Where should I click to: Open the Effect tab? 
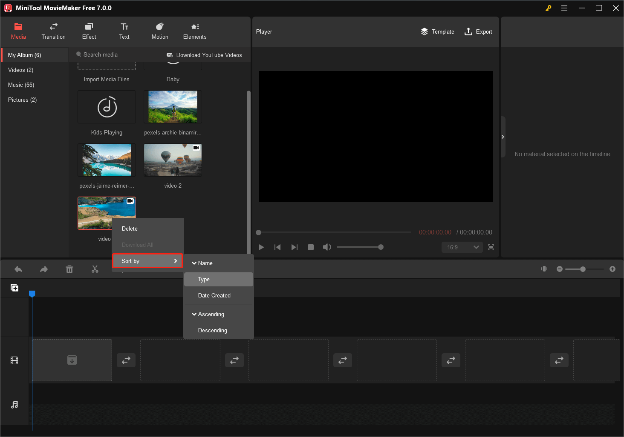point(89,31)
